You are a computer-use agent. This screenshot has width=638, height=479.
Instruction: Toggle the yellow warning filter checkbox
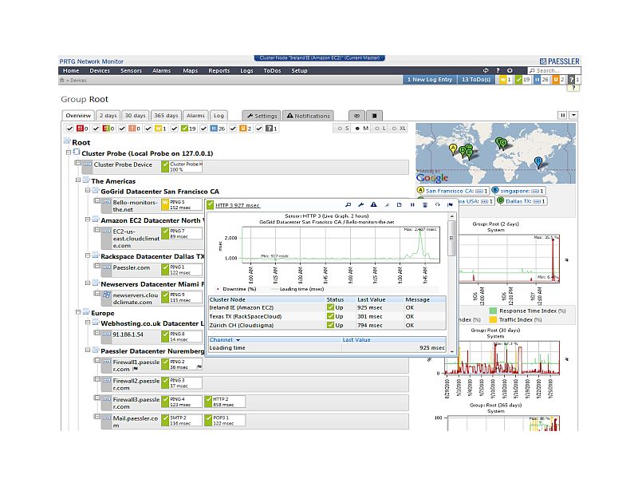coord(148,129)
